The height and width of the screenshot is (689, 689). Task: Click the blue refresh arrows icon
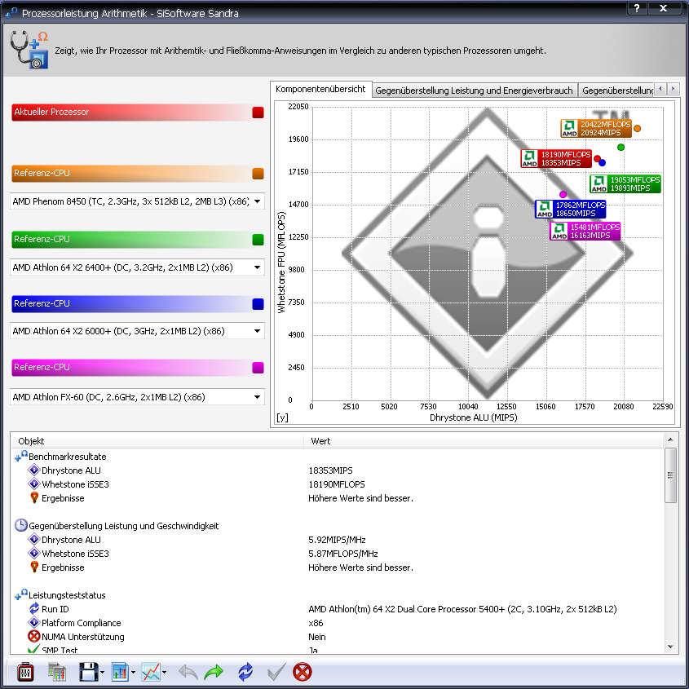pos(245,672)
